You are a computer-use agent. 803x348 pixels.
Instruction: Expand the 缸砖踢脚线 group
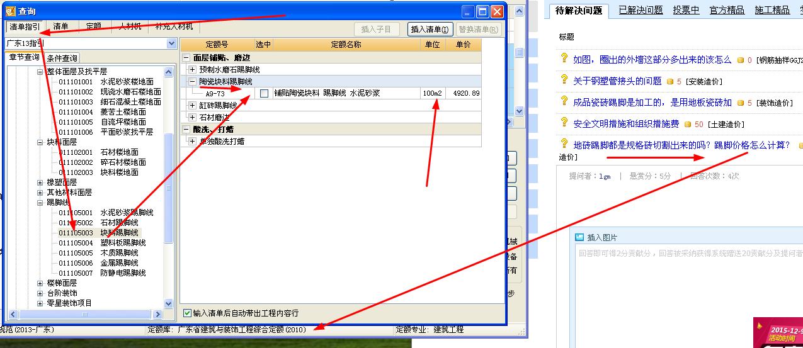pyautogui.click(x=193, y=105)
